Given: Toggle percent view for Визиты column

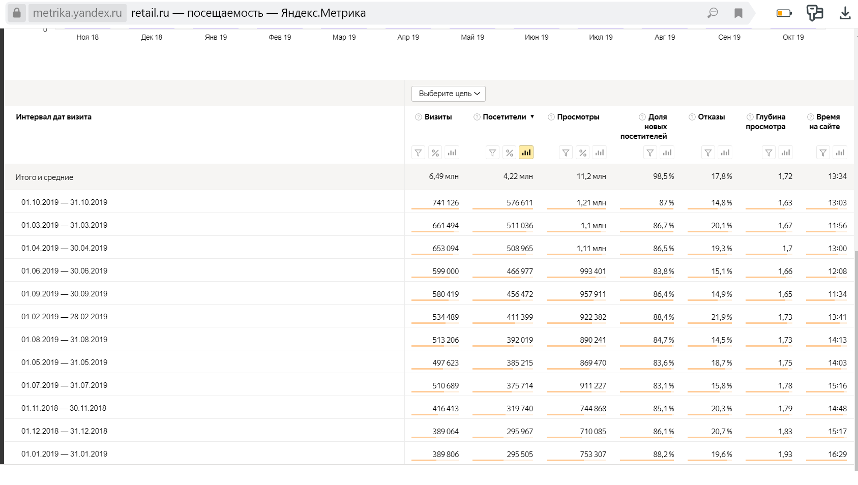Looking at the screenshot, I should [435, 153].
